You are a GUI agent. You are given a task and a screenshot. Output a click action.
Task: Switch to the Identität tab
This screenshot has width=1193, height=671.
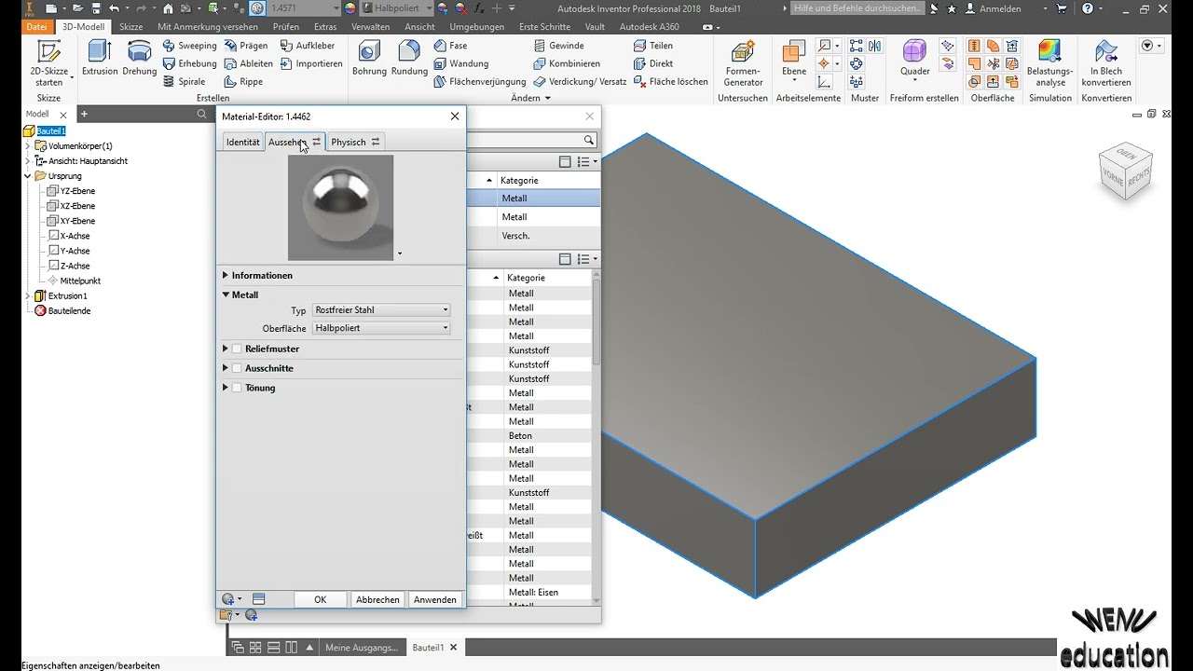243,142
